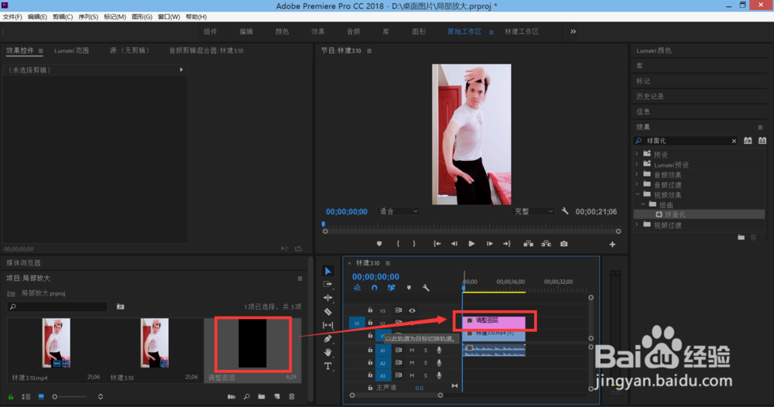Select the Type tool
The width and height of the screenshot is (774, 407).
click(327, 366)
